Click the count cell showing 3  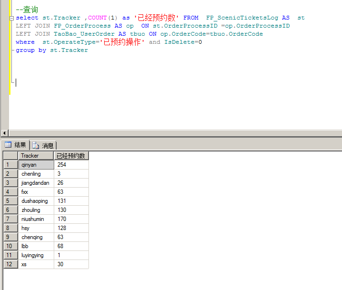pyautogui.click(x=71, y=174)
